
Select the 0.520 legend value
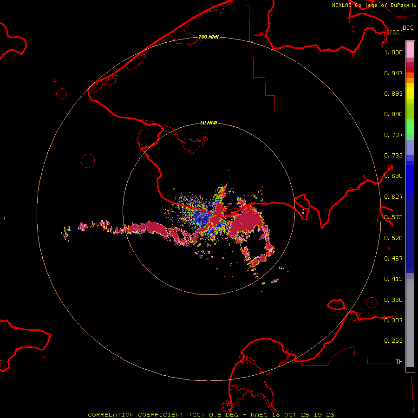coord(393,238)
